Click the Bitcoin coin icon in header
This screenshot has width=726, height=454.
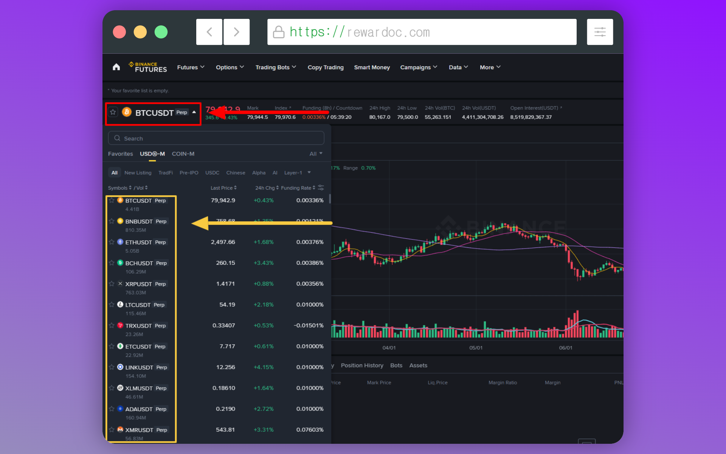127,112
